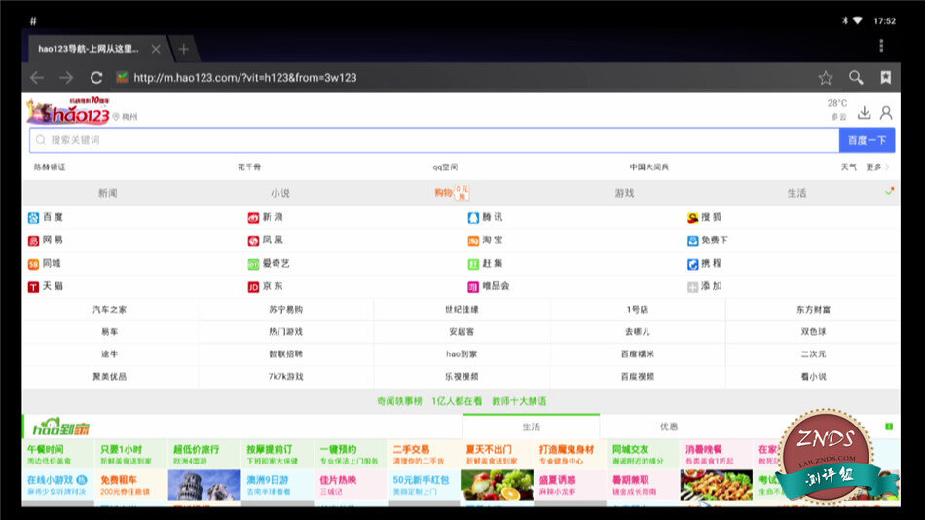925x520 pixels.
Task: Focus the 搜索关键词 search box
Action: pyautogui.click(x=434, y=140)
